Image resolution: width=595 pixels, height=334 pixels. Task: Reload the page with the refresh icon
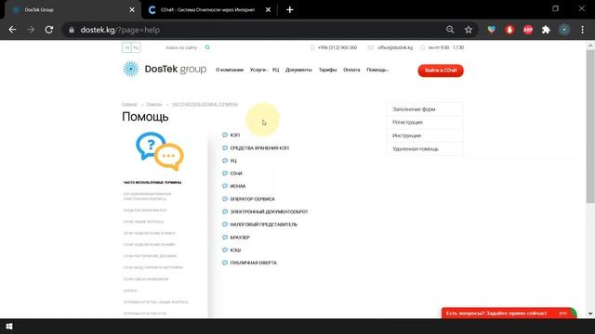[x=49, y=30]
